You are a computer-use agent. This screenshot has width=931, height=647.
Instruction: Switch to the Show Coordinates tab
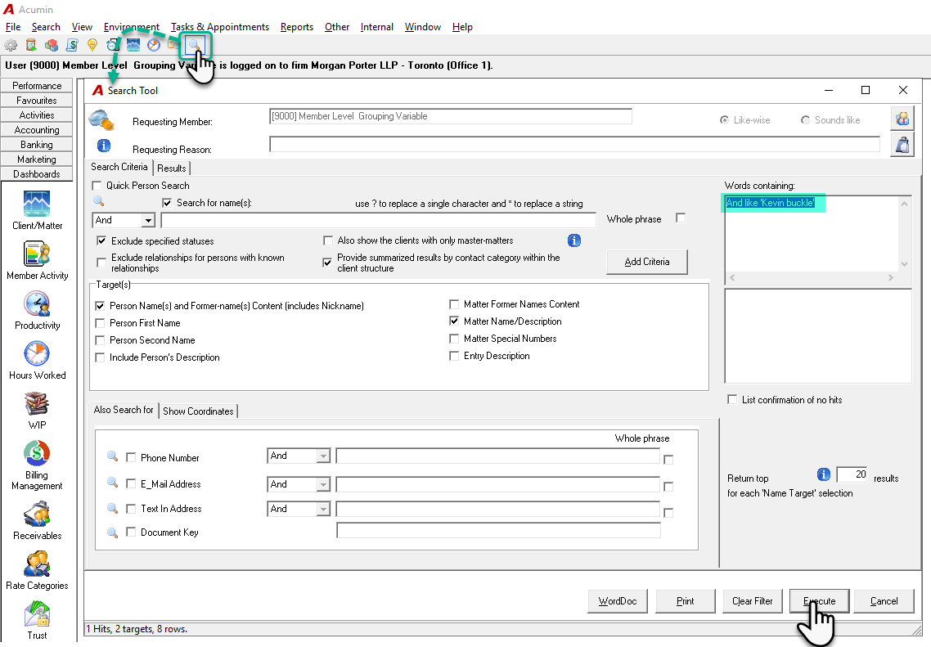(x=198, y=411)
